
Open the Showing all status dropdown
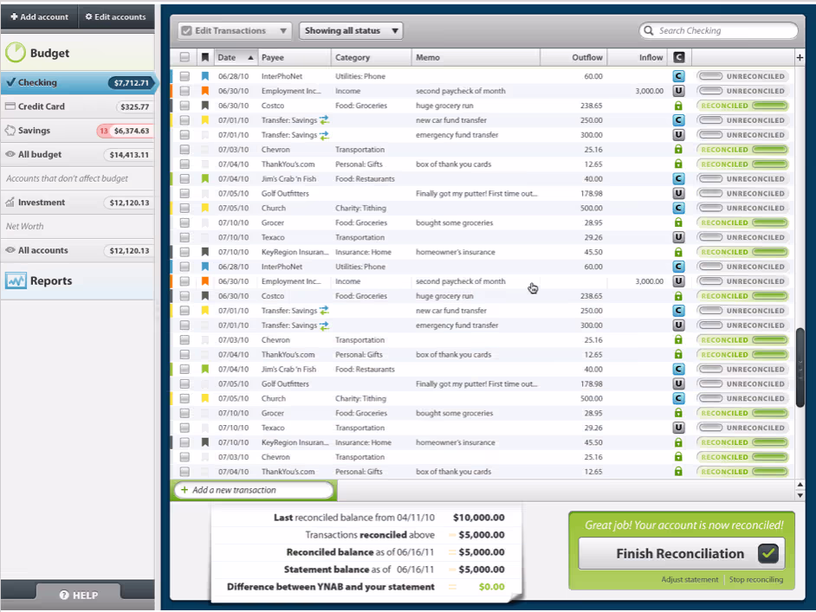click(x=352, y=30)
